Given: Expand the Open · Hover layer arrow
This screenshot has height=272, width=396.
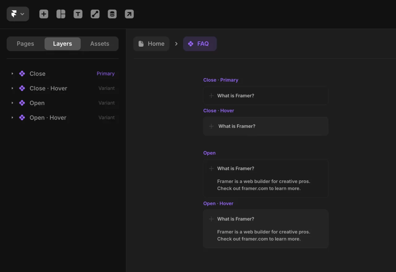Looking at the screenshot, I should coord(12,118).
